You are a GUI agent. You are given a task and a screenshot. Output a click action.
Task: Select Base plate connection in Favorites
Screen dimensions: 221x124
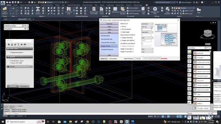(202, 53)
